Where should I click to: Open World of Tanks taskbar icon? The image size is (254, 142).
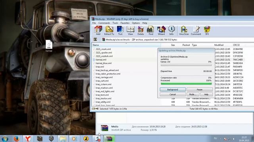51,138
